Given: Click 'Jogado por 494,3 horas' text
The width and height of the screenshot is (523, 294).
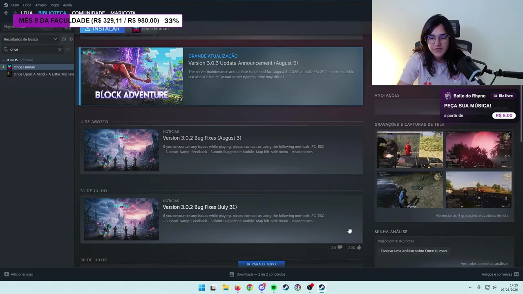Looking at the screenshot, I should [x=396, y=241].
